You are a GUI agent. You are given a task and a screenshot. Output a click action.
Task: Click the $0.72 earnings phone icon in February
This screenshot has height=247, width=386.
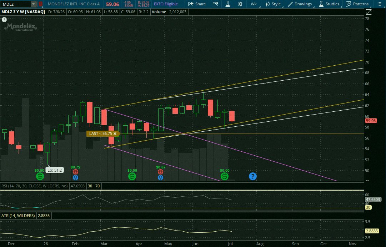coord(75,172)
